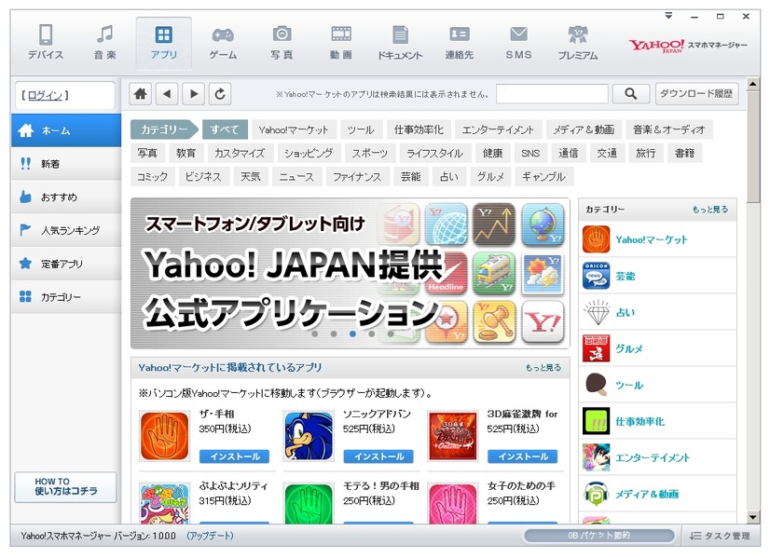Viewport: 770px width, 558px height.
Task: Go back with the left arrow button
Action: tap(167, 94)
